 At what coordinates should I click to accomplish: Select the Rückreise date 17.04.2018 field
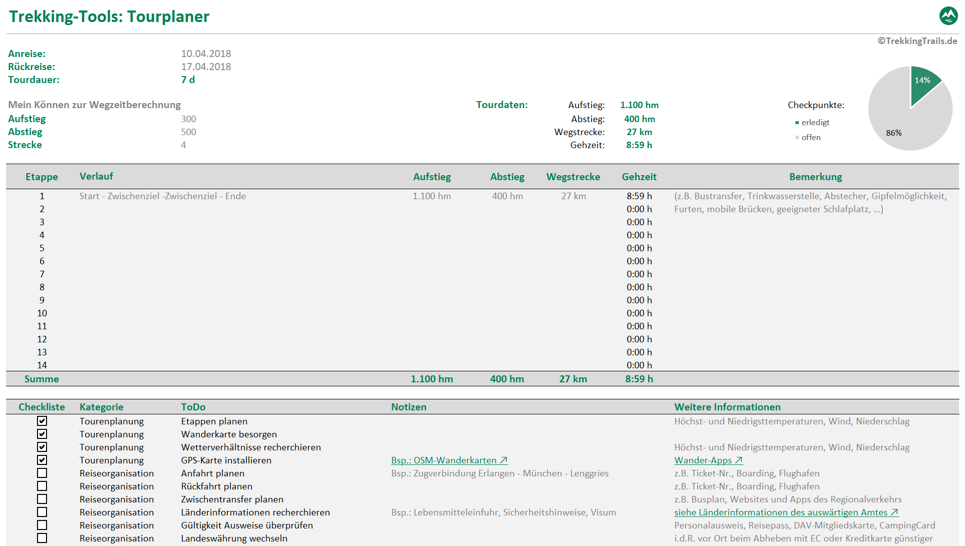(x=206, y=67)
